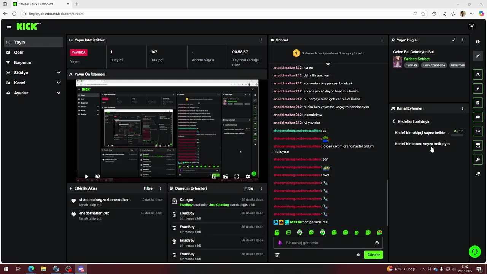The width and height of the screenshot is (487, 274).
Task: Click the Just Chatting link in moderation log
Action: pos(219,205)
